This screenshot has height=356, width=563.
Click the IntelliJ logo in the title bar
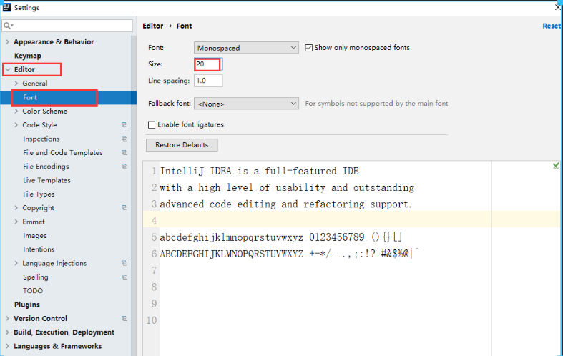pyautogui.click(x=7, y=7)
